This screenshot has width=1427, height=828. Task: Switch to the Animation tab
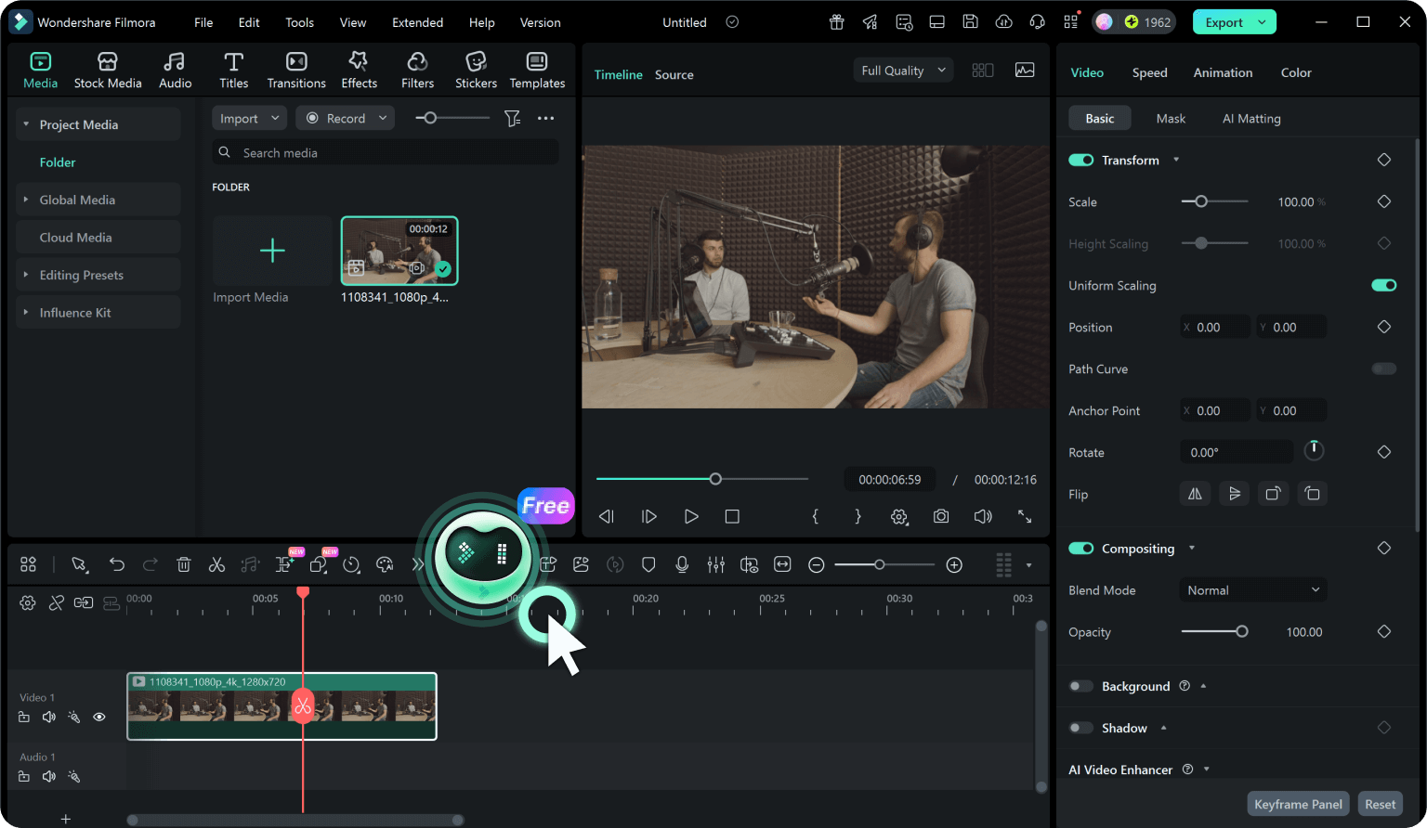click(1223, 72)
